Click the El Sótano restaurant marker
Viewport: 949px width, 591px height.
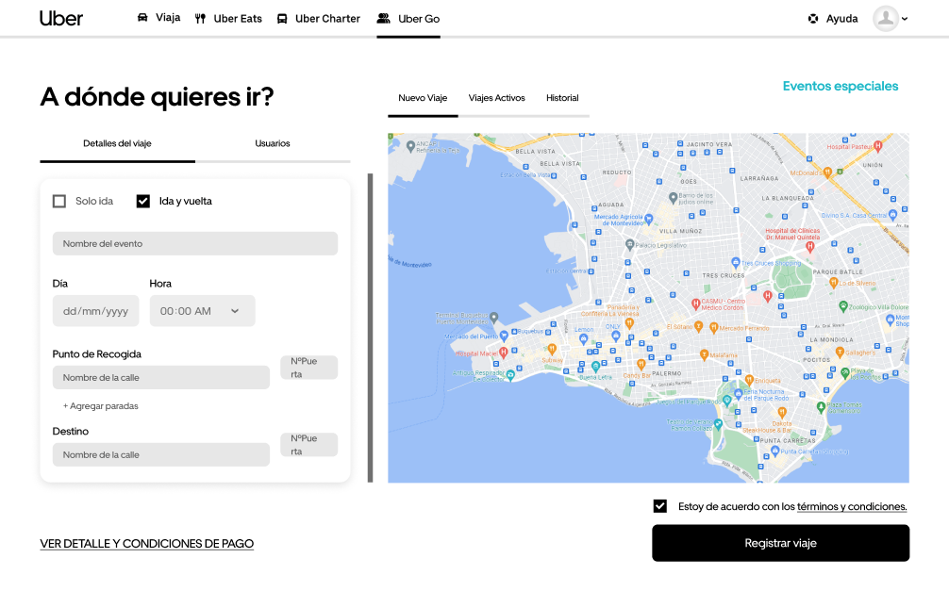click(x=698, y=327)
